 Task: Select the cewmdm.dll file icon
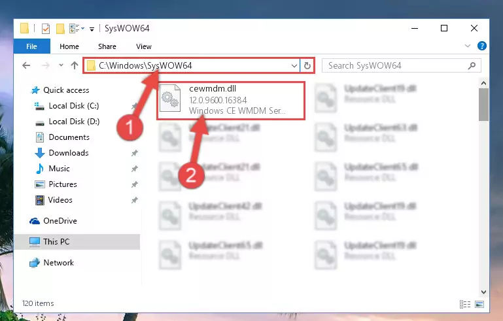[170, 98]
